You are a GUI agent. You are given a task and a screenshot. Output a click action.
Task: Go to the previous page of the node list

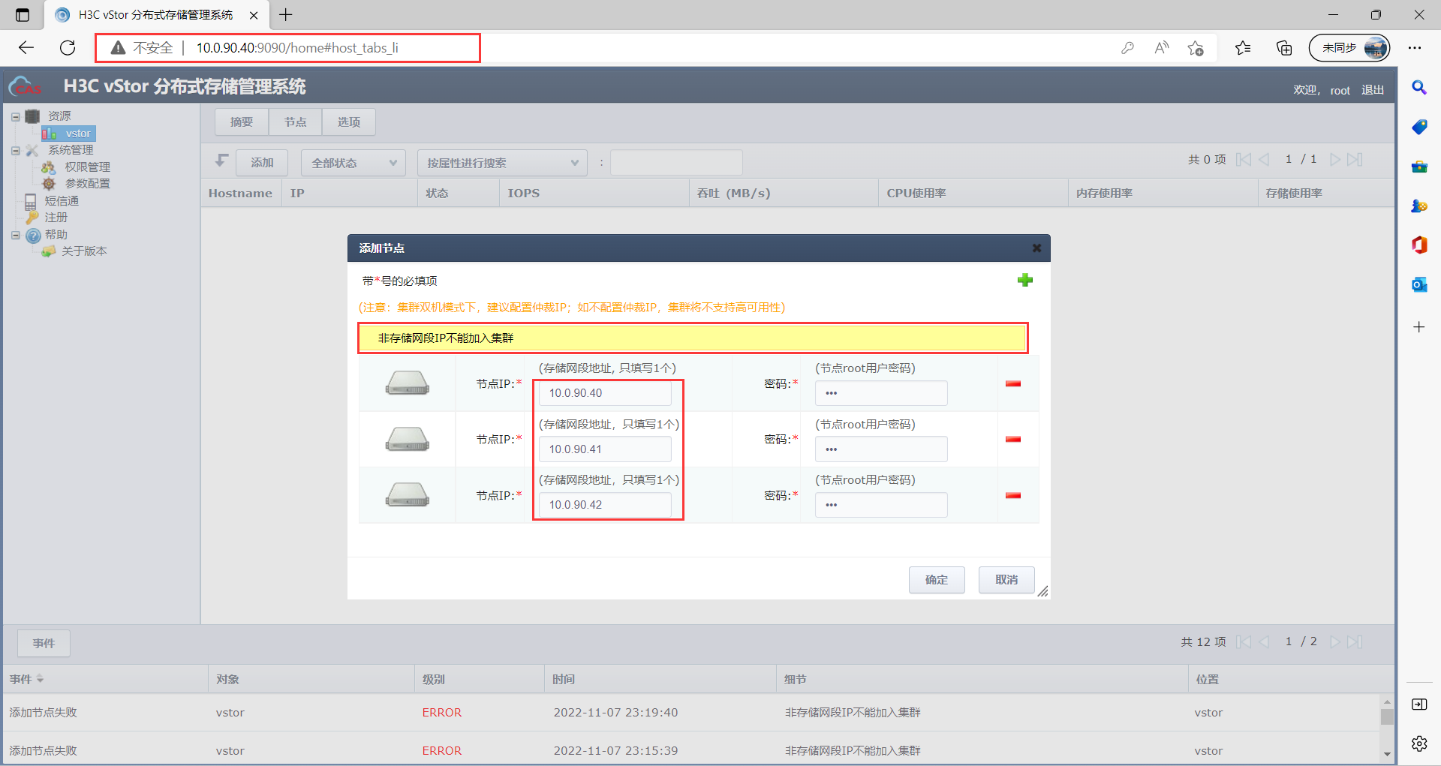point(1265,159)
